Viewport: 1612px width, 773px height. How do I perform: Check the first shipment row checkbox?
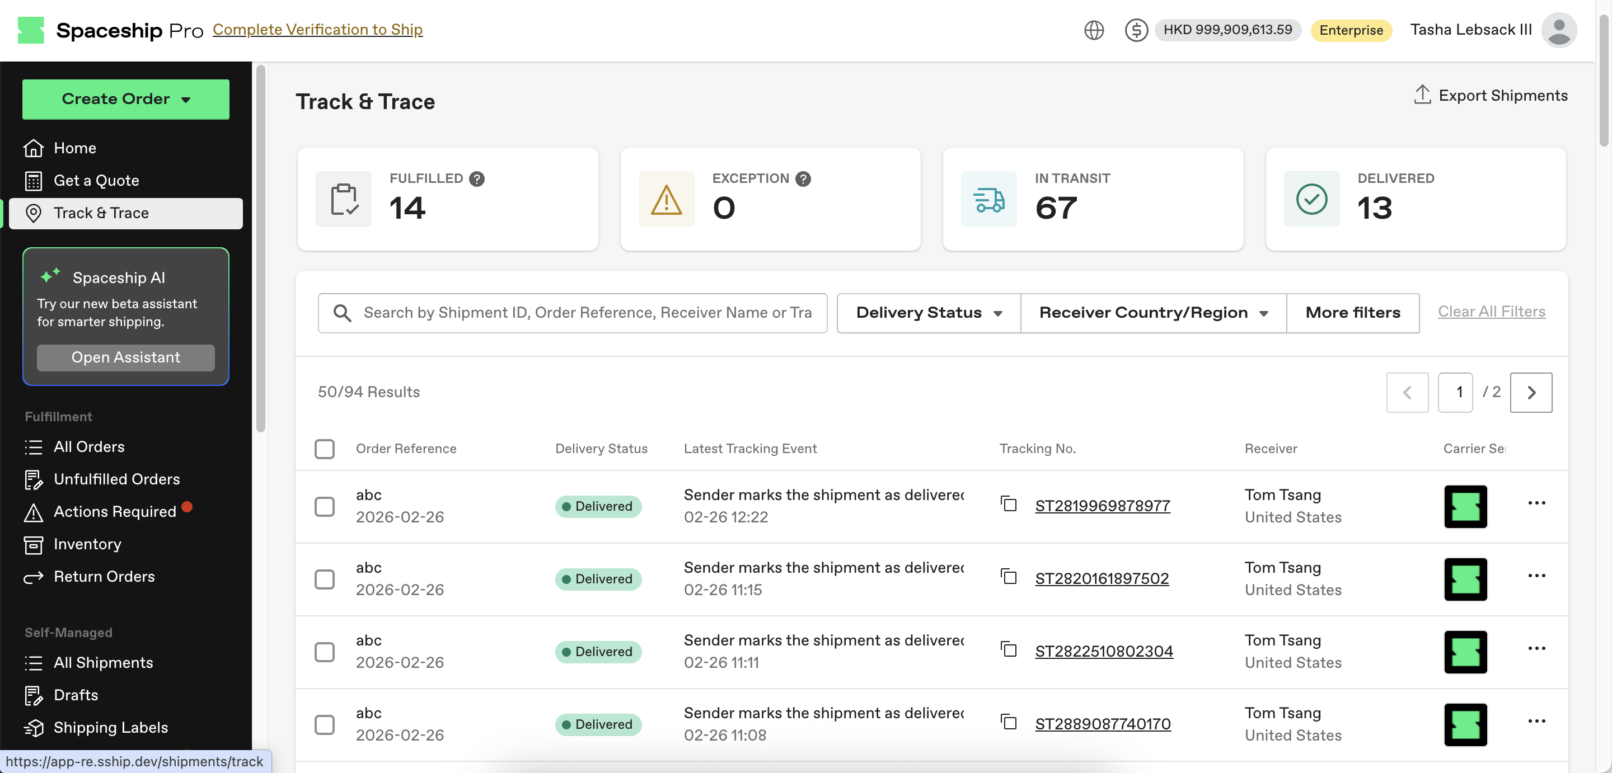tap(324, 506)
